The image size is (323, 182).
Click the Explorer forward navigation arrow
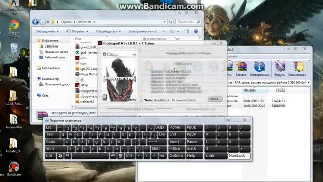(x=42, y=22)
